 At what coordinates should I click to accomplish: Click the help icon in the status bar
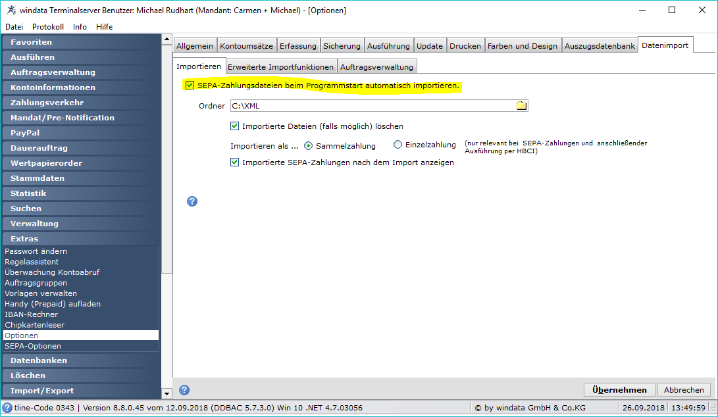pos(7,407)
